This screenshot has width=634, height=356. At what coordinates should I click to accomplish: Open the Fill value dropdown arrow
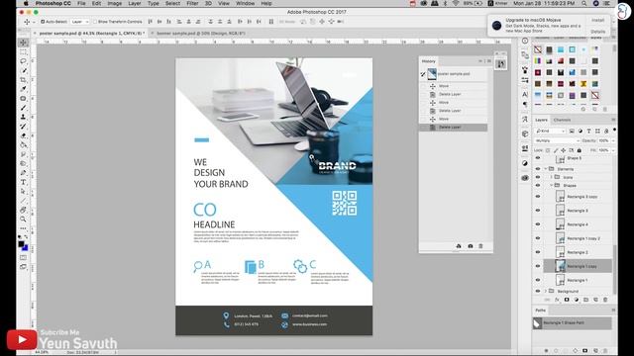coord(613,150)
